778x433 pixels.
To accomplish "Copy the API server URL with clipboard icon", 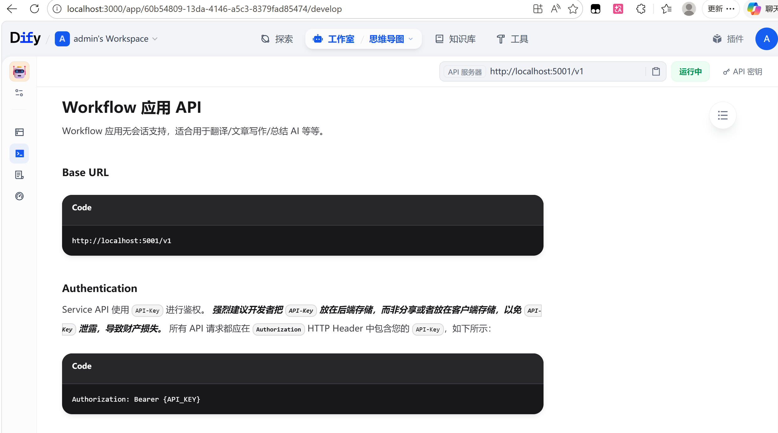I will 656,71.
